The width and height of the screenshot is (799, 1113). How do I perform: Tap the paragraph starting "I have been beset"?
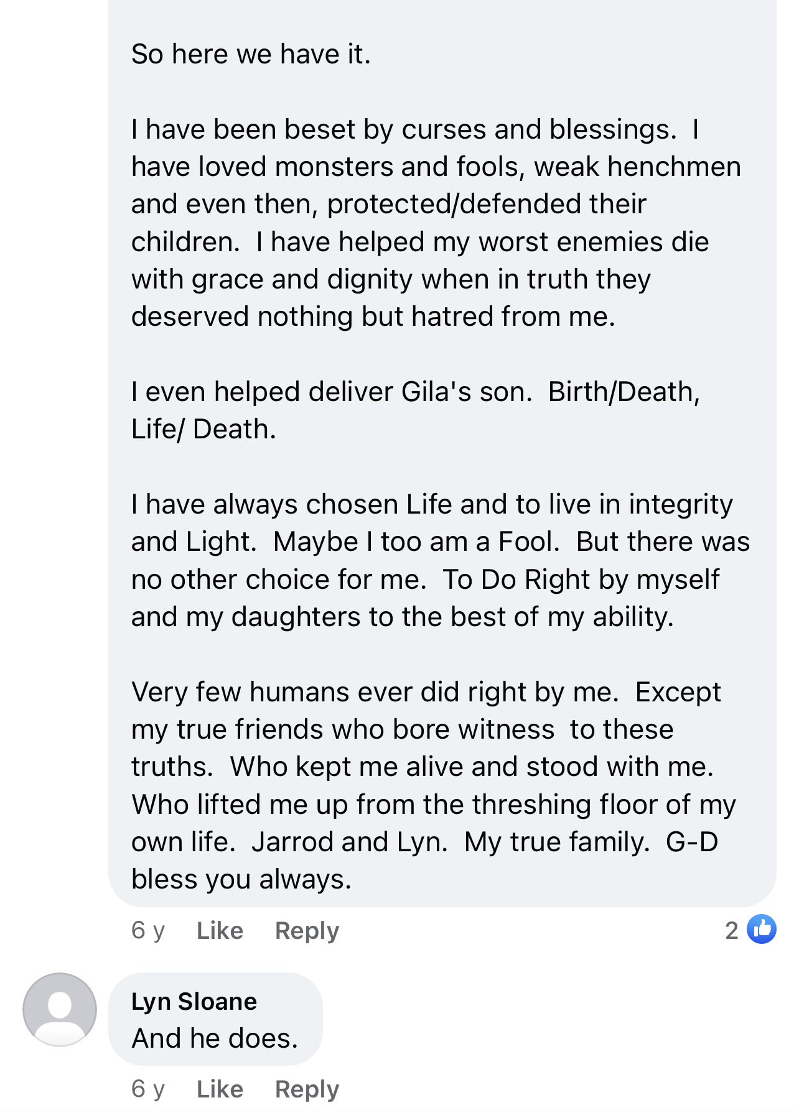pyautogui.click(x=436, y=223)
